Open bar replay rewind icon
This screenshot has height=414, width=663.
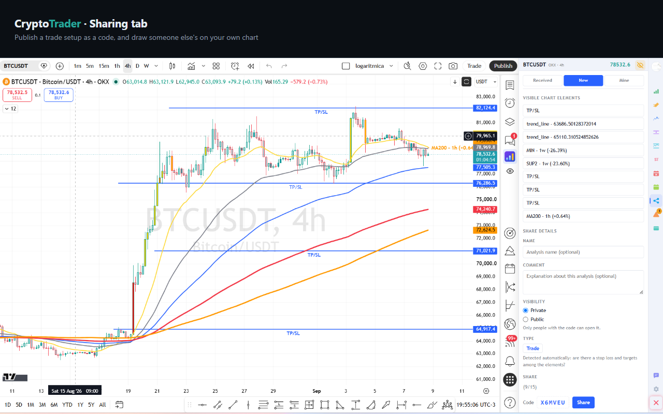point(251,66)
